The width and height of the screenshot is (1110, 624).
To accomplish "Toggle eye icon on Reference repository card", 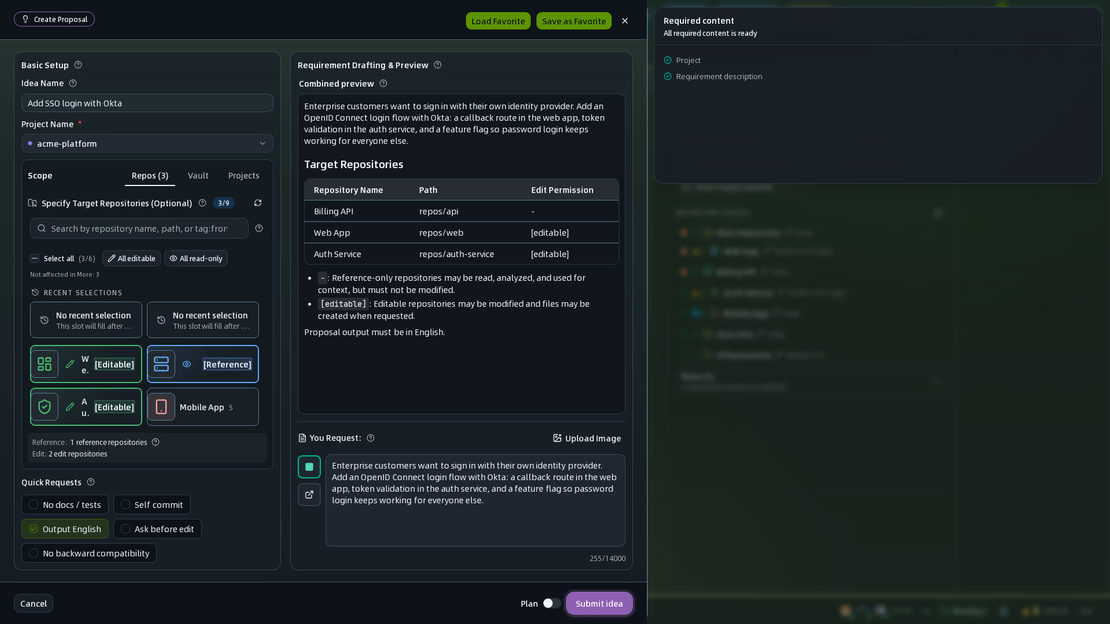I will click(x=187, y=364).
